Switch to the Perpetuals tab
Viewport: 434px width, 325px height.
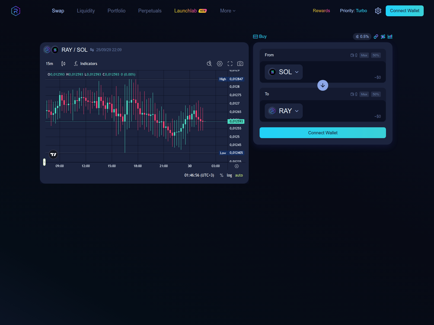tap(150, 11)
